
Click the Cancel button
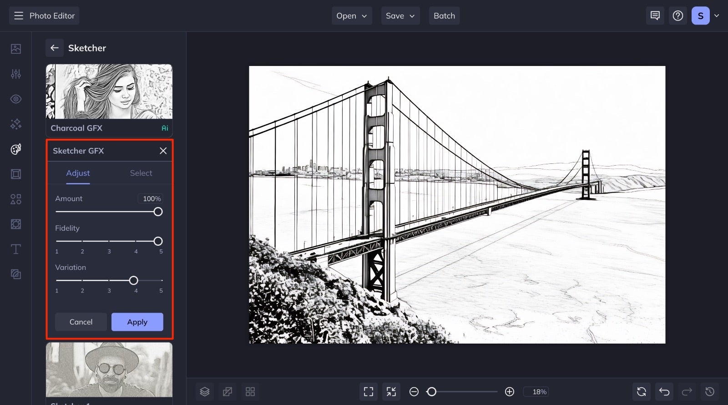[x=81, y=322]
